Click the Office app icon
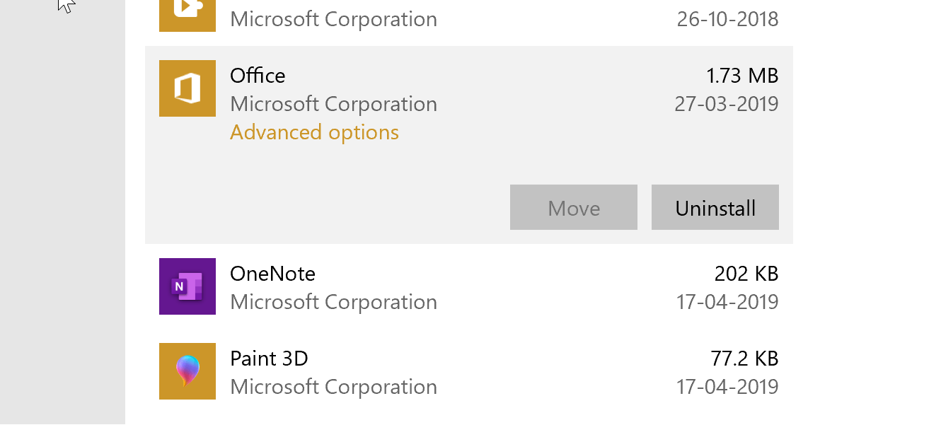This screenshot has width=941, height=425. pyautogui.click(x=187, y=88)
